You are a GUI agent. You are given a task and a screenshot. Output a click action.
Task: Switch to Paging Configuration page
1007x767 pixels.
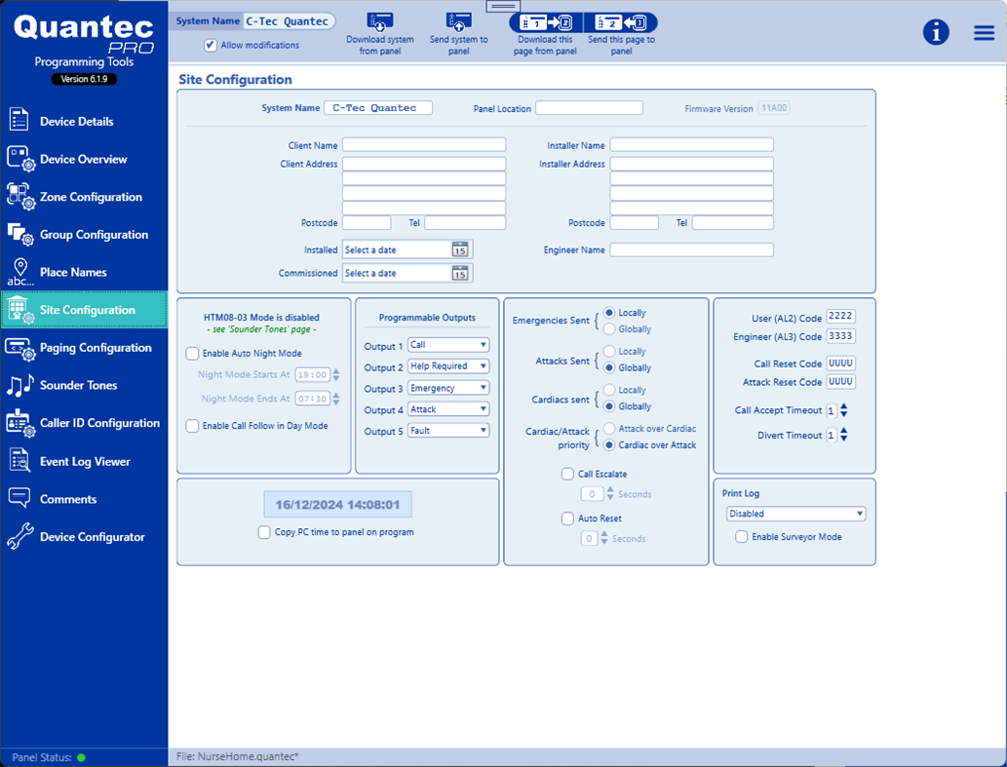pyautogui.click(x=84, y=348)
